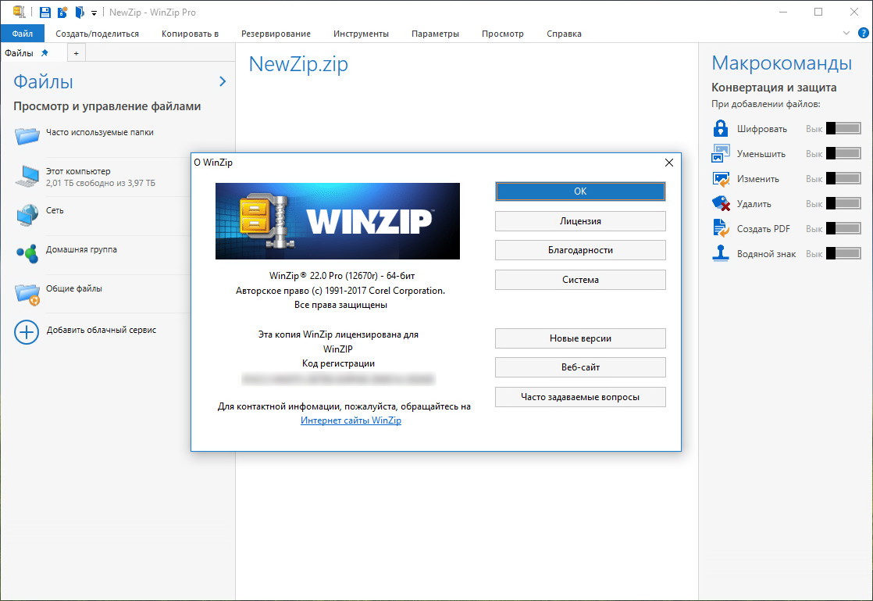
Task: Click the Создать PDF icon
Action: point(721,228)
